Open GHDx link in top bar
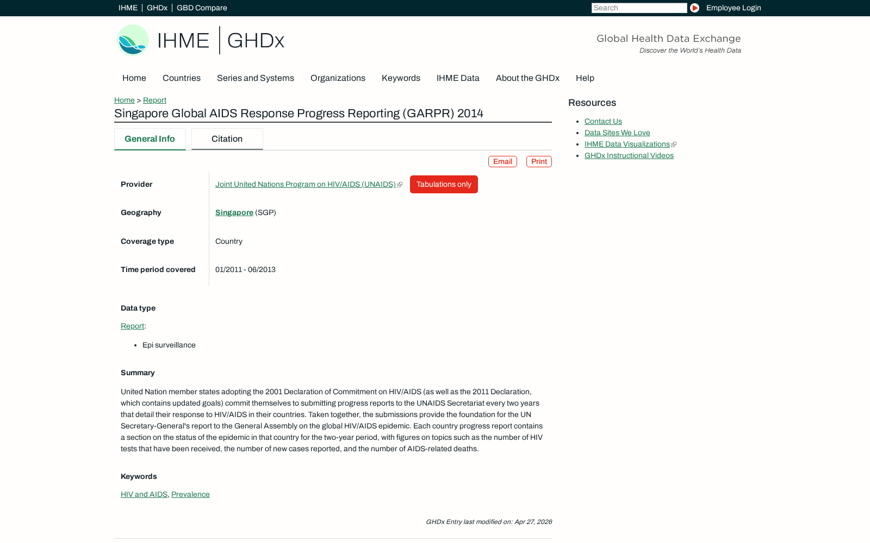Image resolution: width=870 pixels, height=543 pixels. [157, 8]
